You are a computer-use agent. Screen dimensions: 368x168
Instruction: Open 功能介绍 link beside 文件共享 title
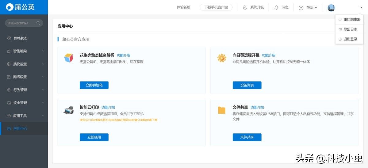tap(257, 108)
